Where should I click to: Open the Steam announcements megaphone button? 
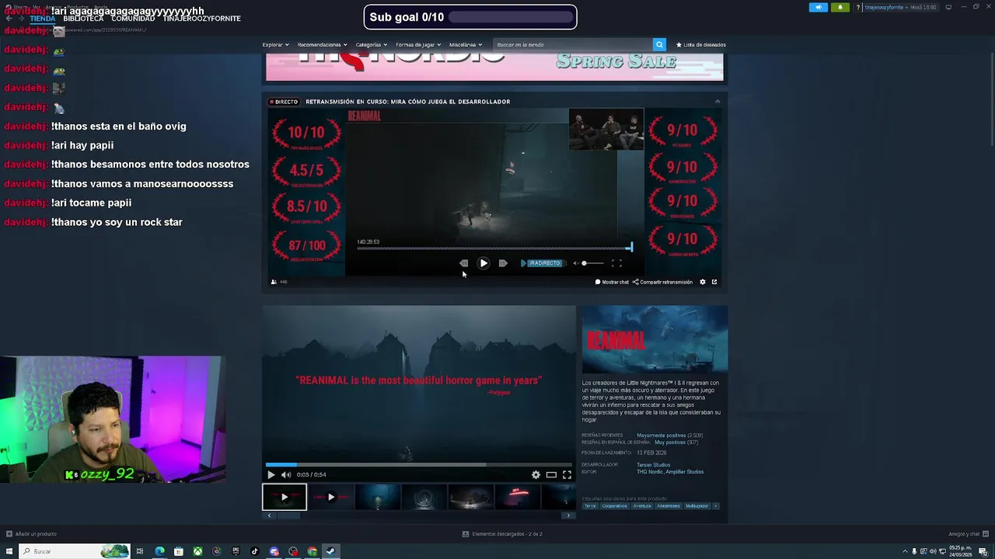point(819,7)
